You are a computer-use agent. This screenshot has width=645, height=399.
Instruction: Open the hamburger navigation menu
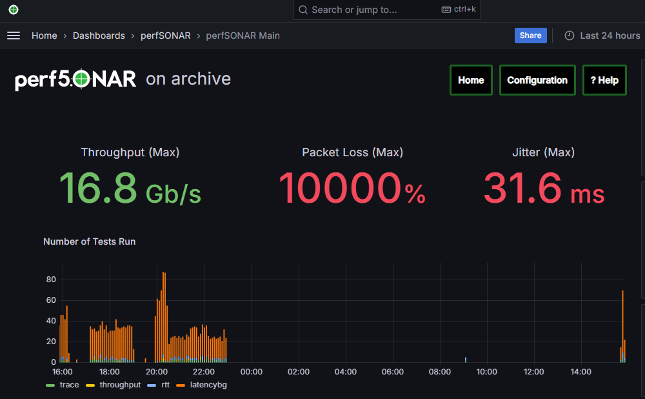(14, 36)
